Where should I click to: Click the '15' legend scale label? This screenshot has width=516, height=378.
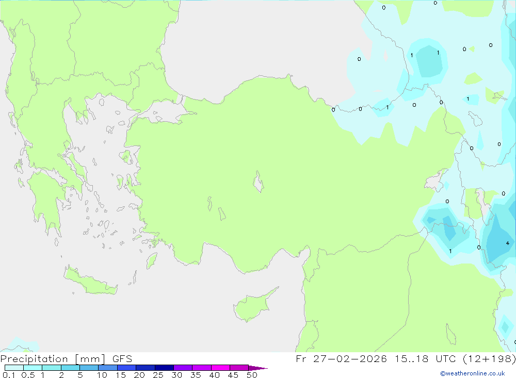tap(121, 375)
